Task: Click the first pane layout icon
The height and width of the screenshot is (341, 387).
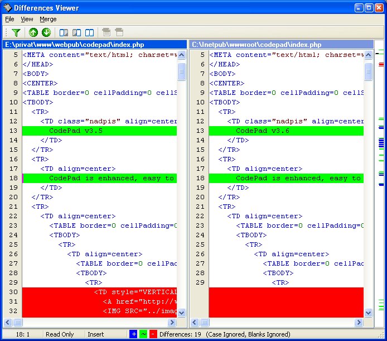Action: click(x=64, y=33)
